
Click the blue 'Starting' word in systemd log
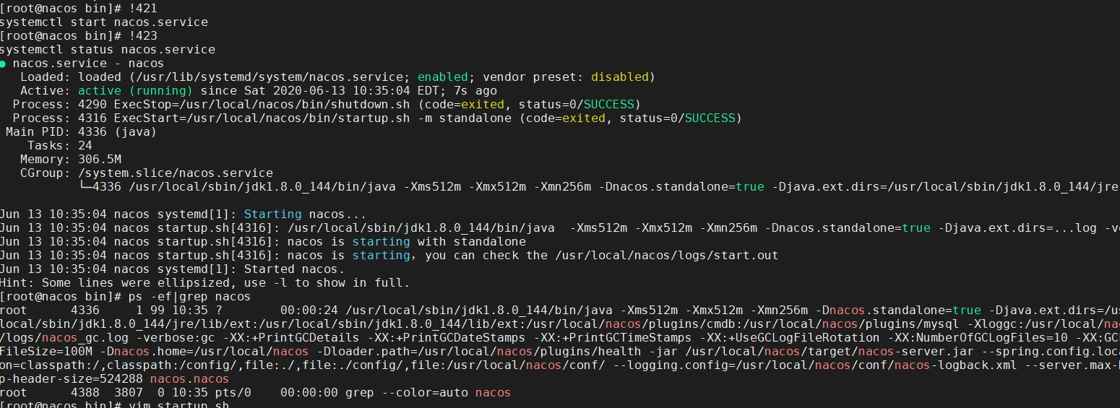tap(273, 214)
